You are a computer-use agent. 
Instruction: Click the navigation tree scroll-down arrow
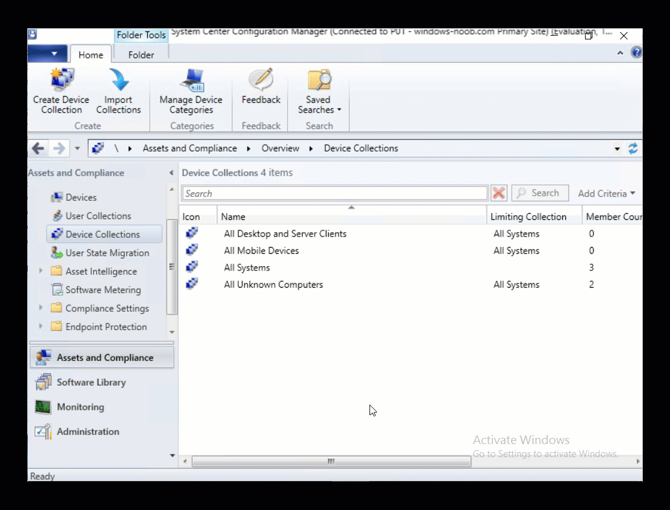point(172,332)
